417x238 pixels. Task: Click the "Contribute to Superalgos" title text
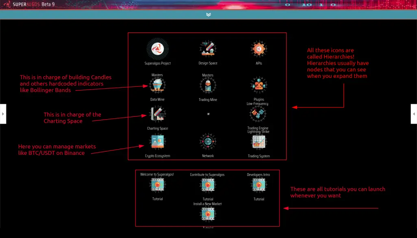(x=207, y=175)
